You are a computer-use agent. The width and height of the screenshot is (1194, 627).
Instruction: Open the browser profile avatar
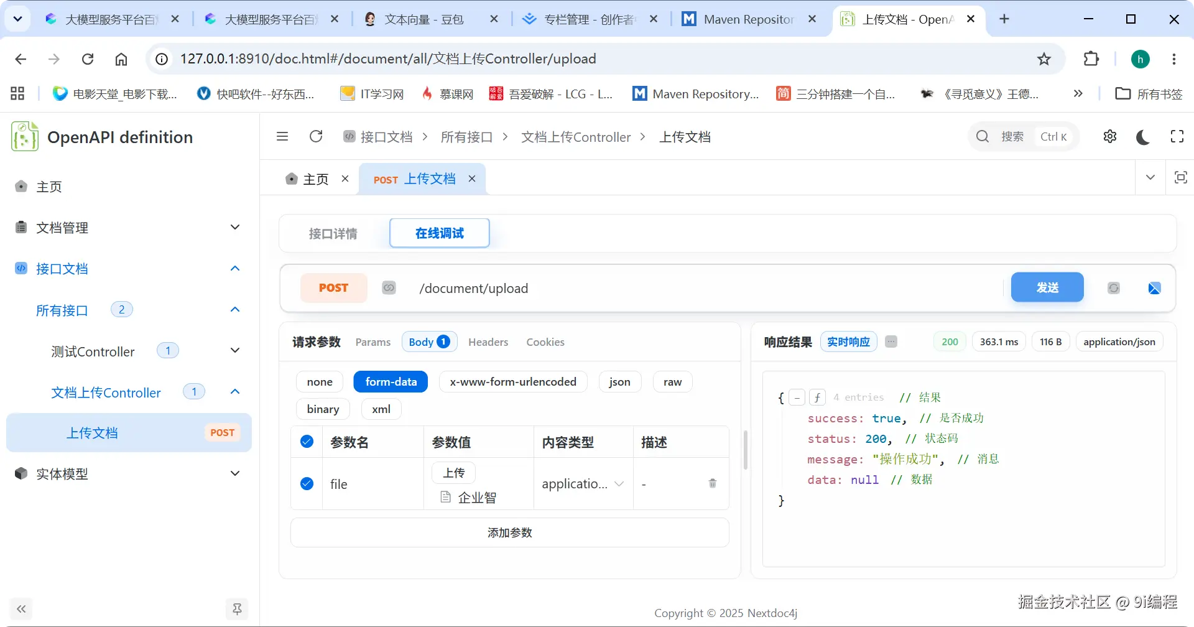[1140, 59]
